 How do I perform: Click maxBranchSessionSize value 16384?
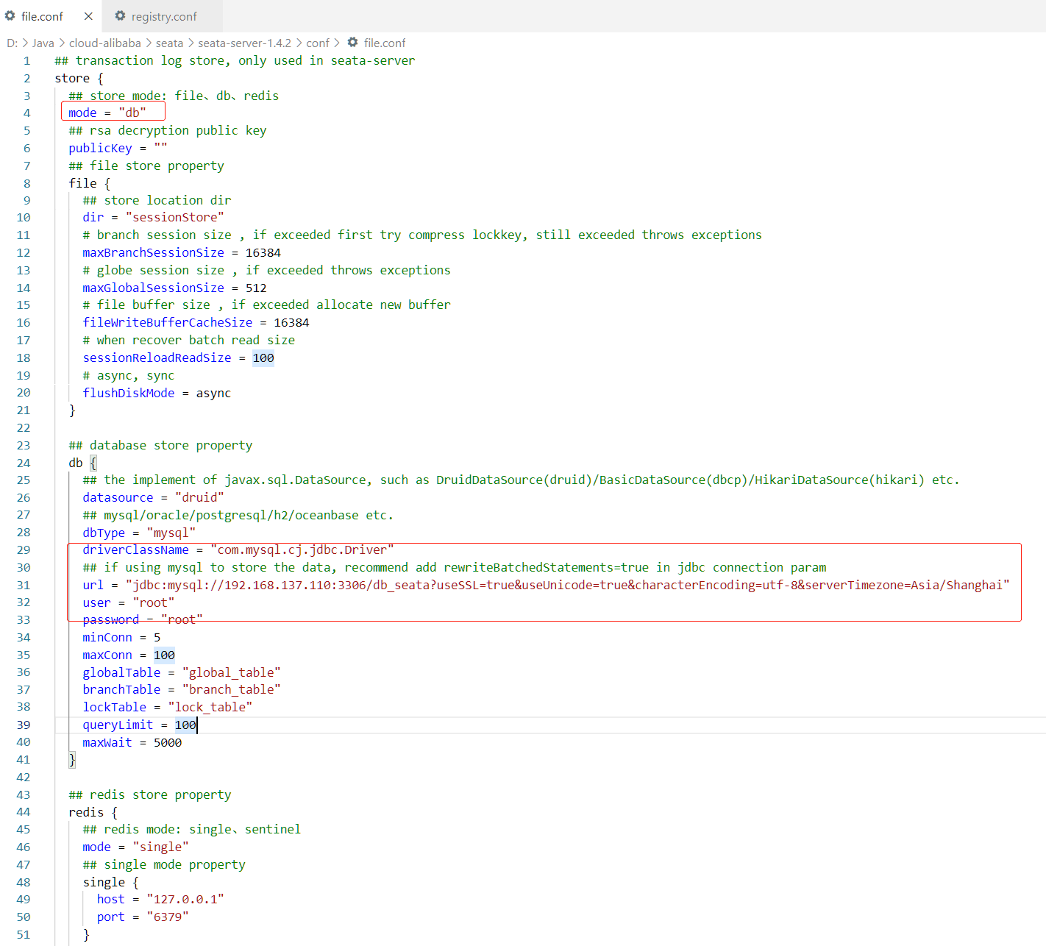263,252
